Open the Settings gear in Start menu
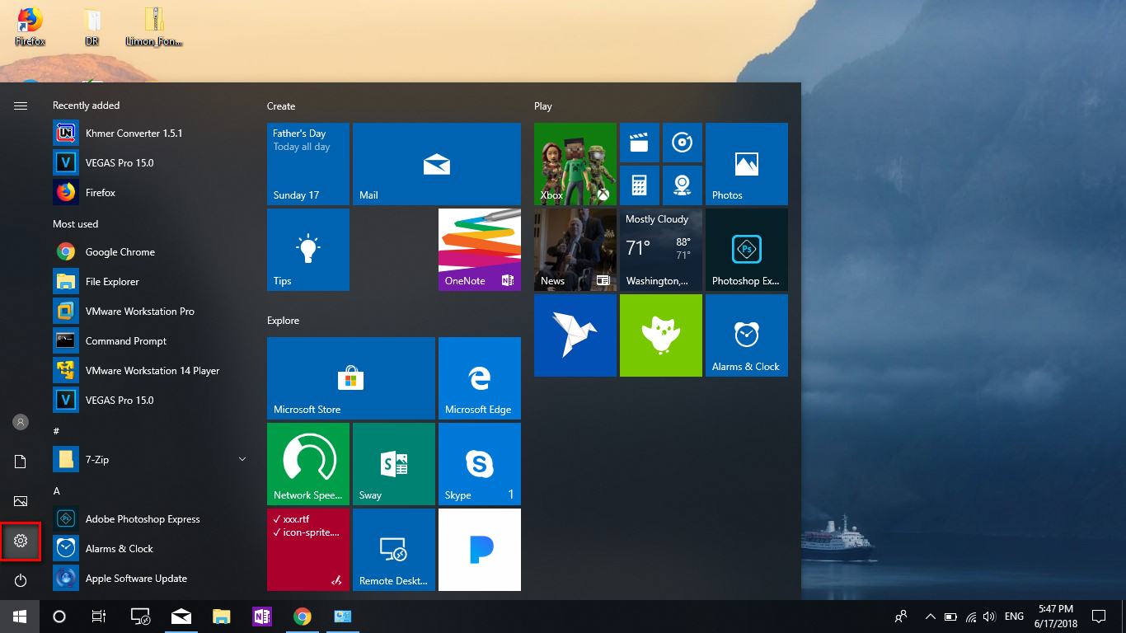 [21, 542]
